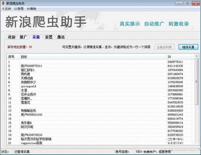This screenshot has height=155, width=201.
Task: Select the cappuccino莉莉 row
Action: 100,143
